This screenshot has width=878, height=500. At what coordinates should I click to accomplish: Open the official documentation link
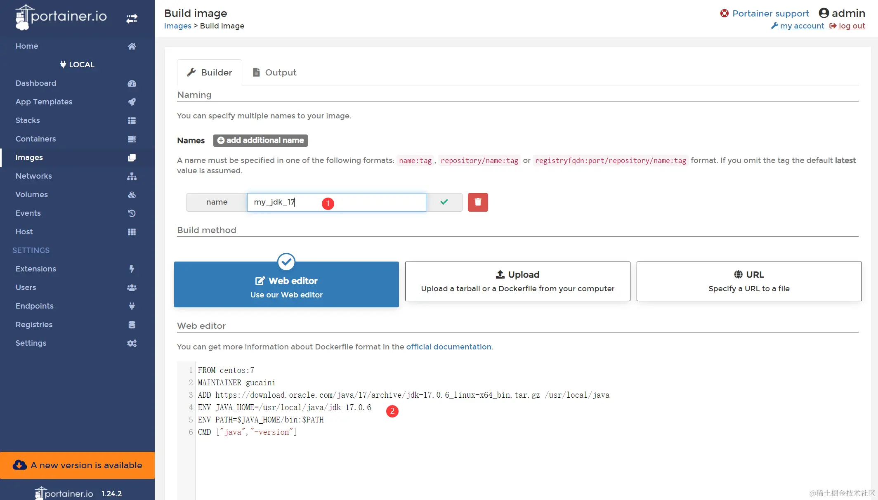click(448, 347)
